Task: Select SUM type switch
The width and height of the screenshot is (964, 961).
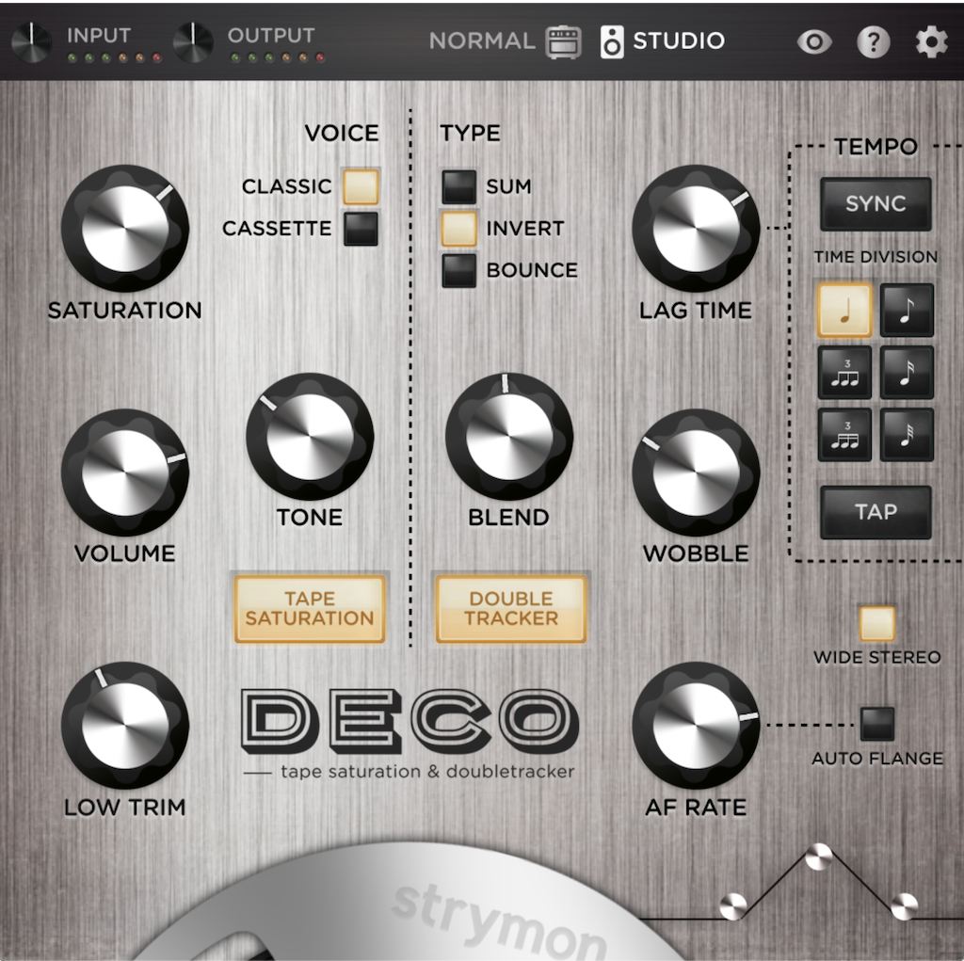Action: coord(459,186)
